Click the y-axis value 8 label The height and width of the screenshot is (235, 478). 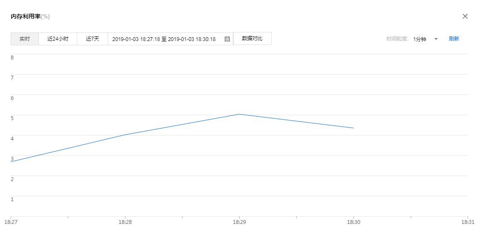[x=12, y=57]
